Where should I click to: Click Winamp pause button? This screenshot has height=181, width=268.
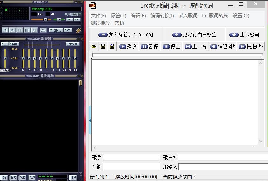click(x=19, y=30)
